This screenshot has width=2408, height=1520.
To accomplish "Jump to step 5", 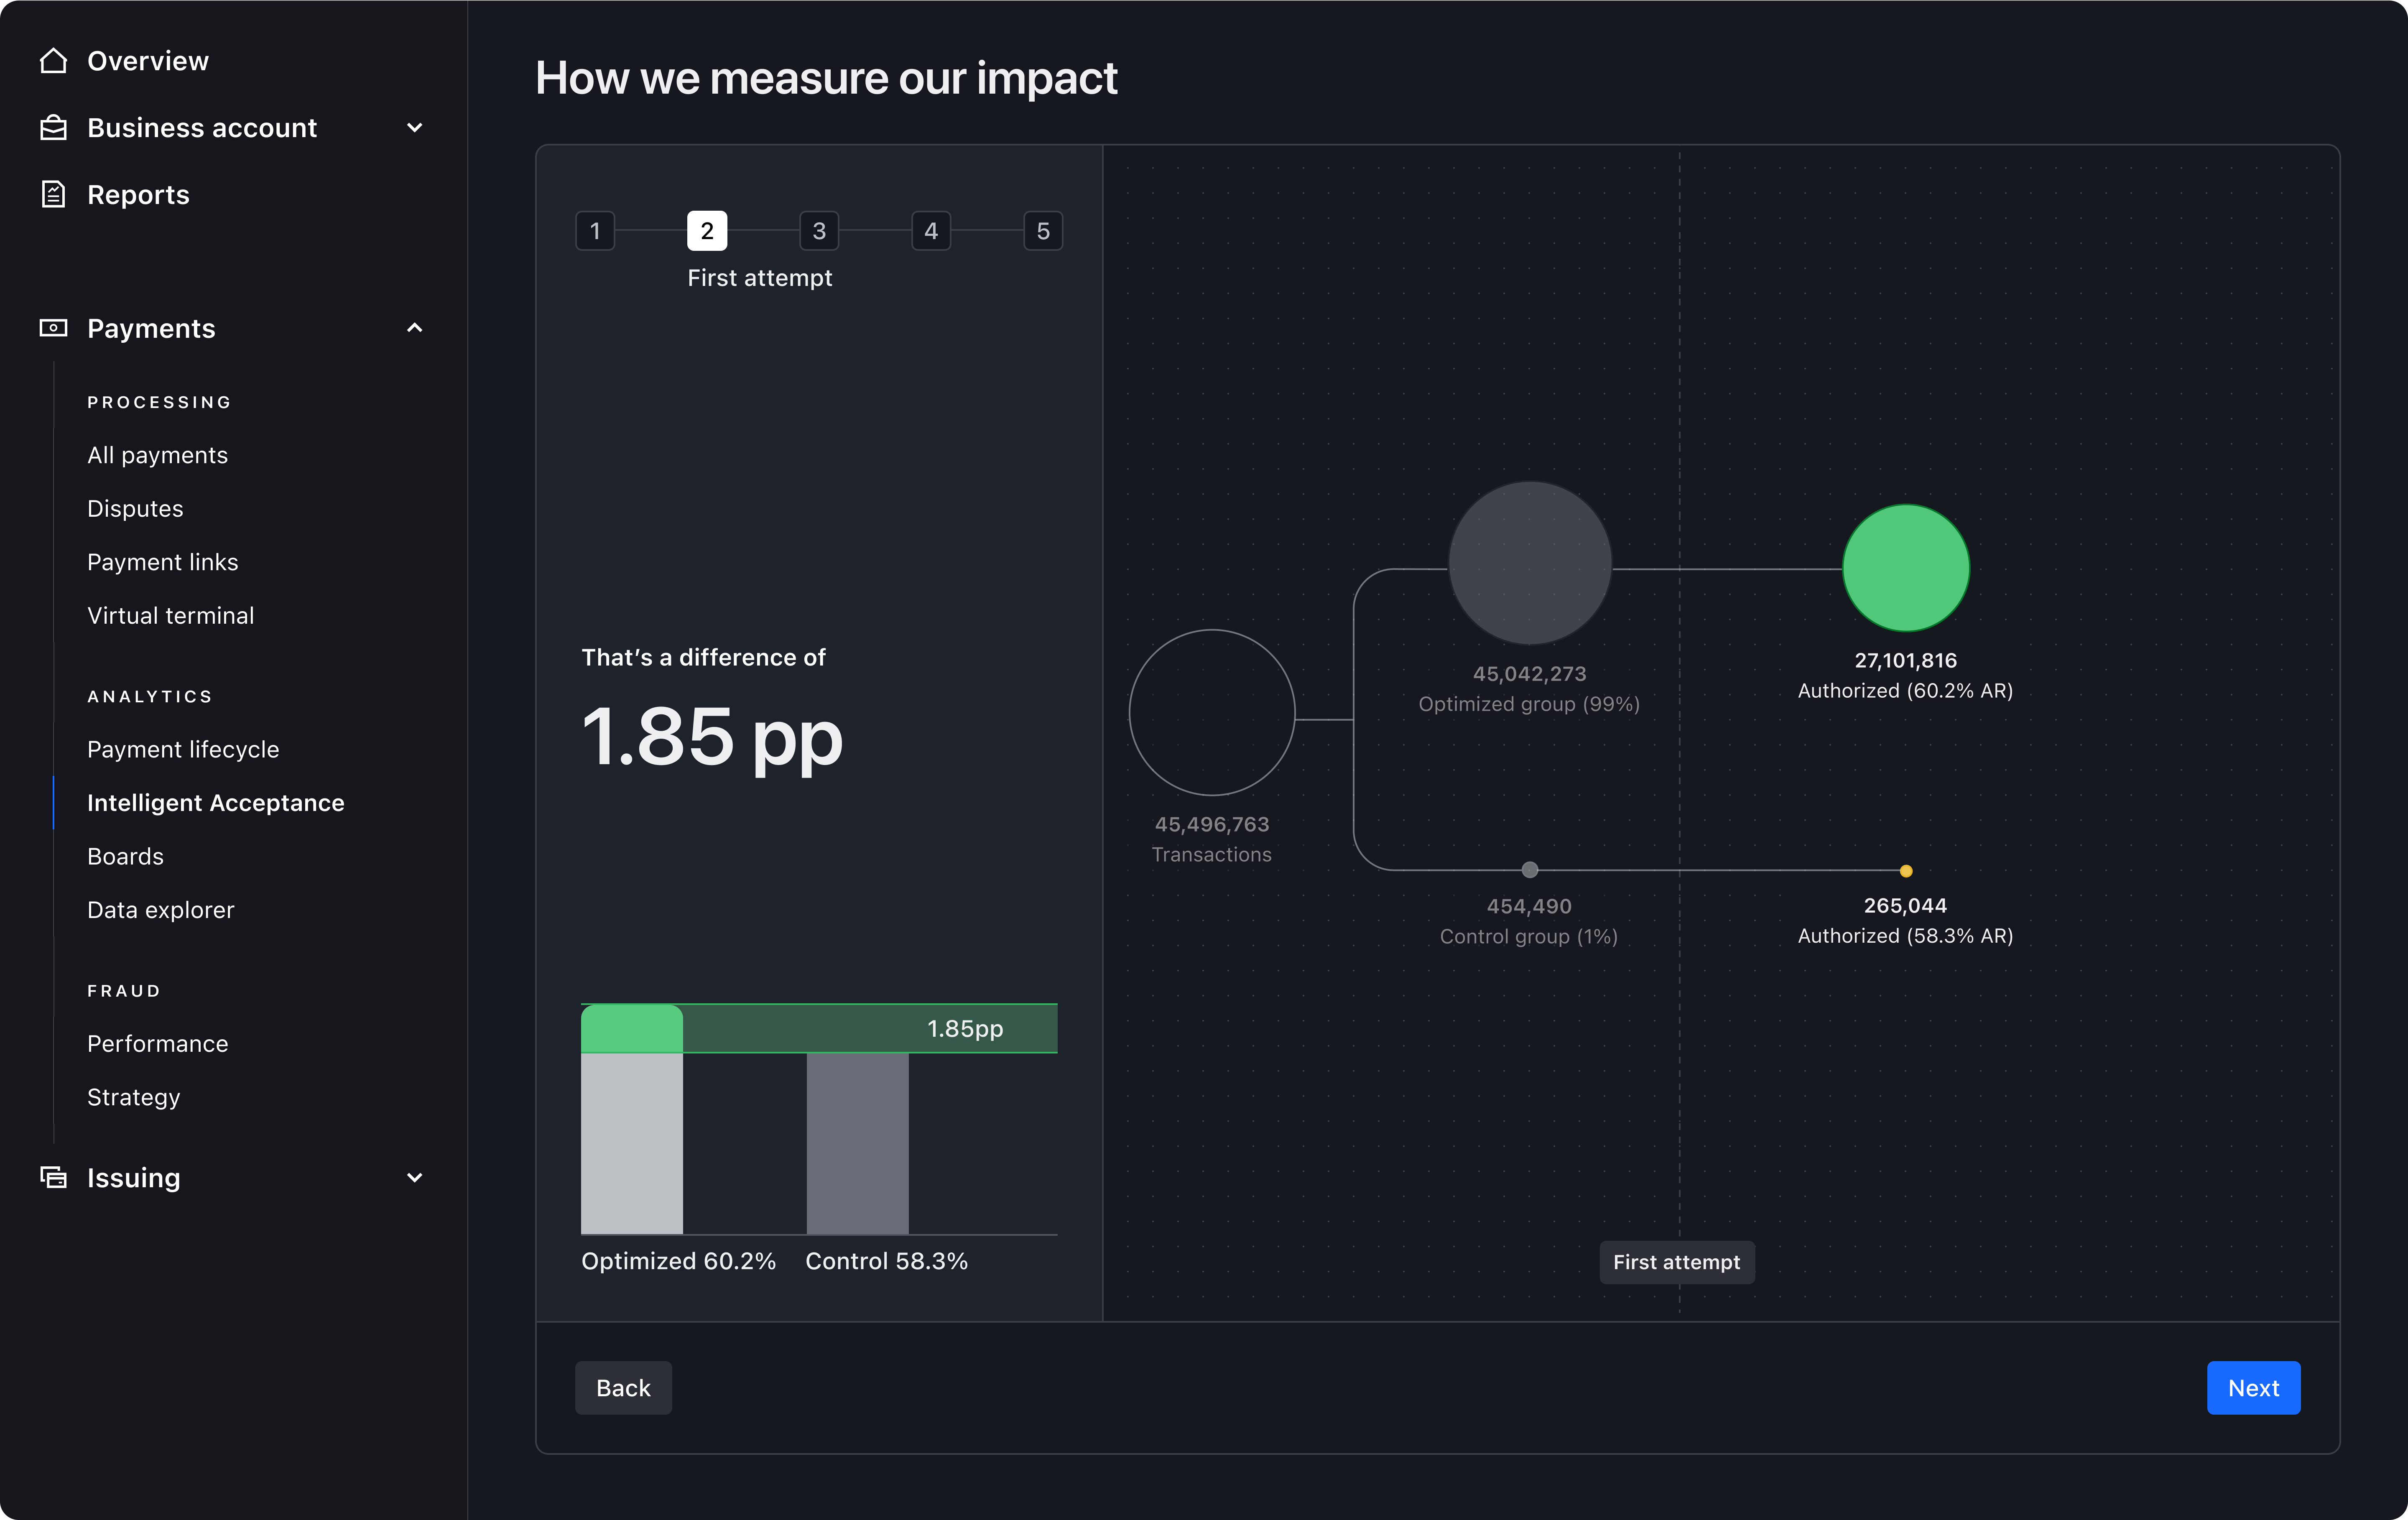I will click(x=1043, y=231).
